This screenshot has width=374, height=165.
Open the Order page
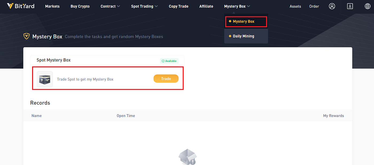tap(314, 6)
